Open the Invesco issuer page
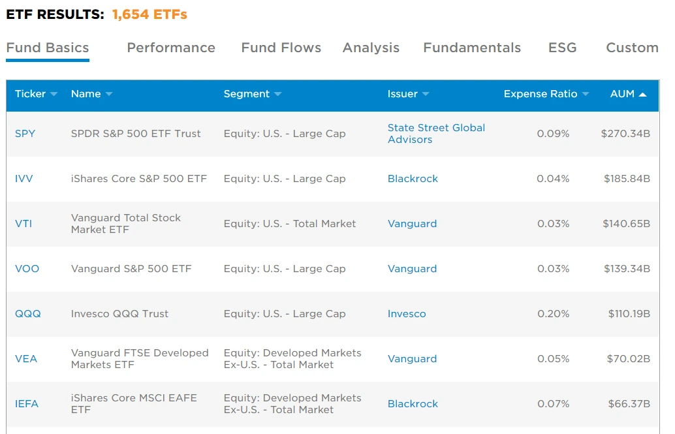This screenshot has width=675, height=434. tap(407, 314)
